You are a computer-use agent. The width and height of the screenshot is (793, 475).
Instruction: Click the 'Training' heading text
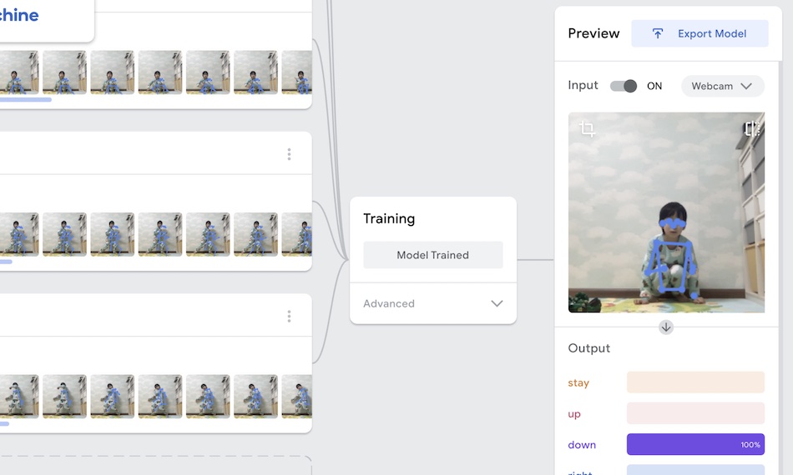click(389, 218)
